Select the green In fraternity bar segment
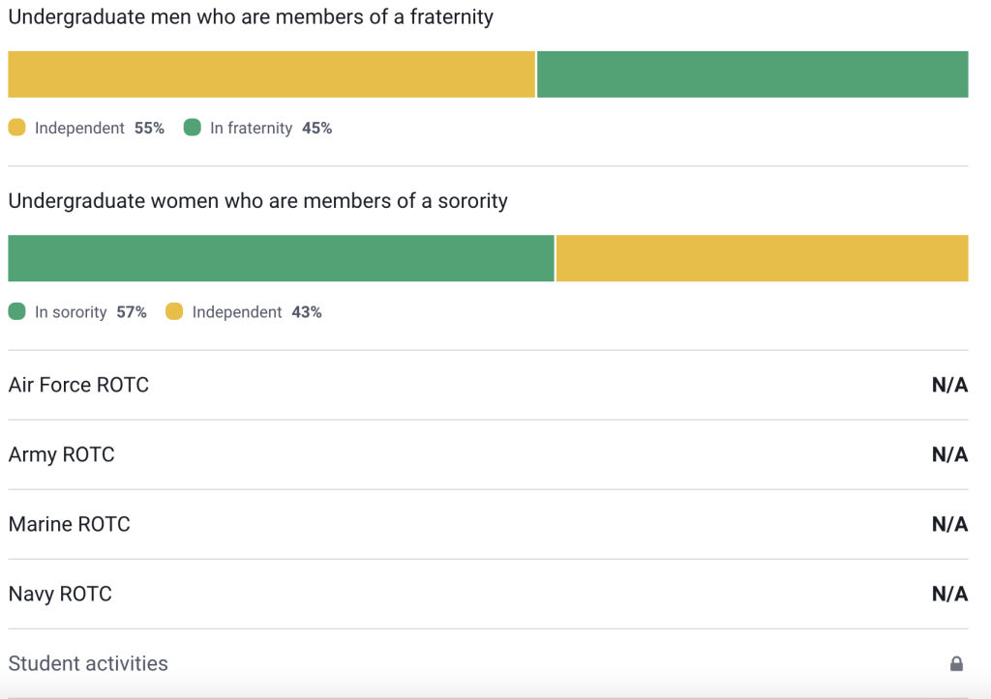This screenshot has width=991, height=699. (752, 74)
